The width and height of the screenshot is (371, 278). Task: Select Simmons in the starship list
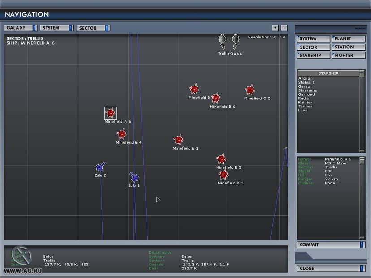point(307,90)
